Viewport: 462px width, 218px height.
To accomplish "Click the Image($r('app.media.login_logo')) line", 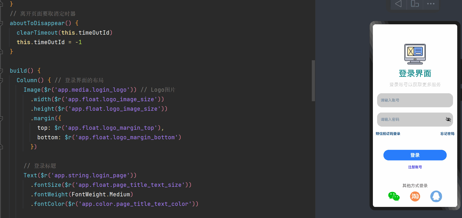I will 80,90.
